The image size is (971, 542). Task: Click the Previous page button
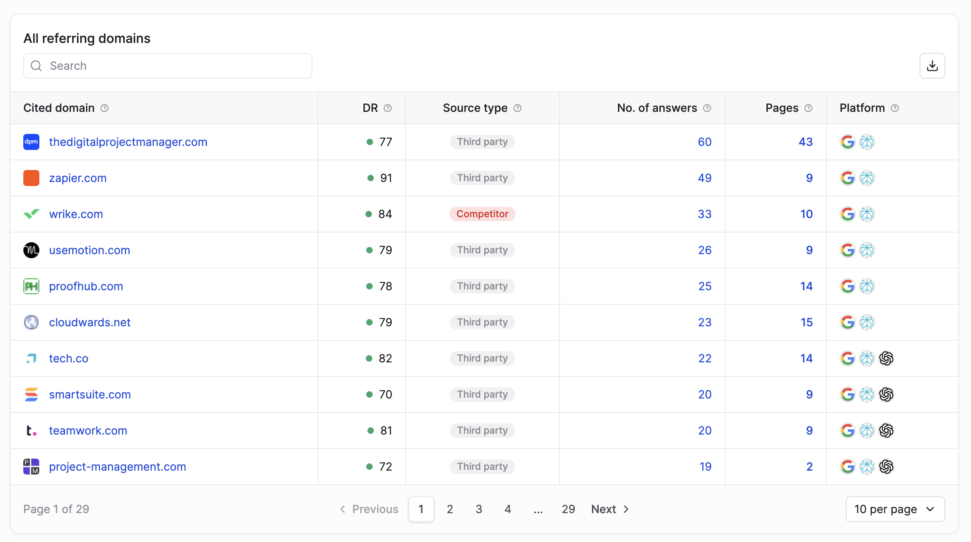369,509
